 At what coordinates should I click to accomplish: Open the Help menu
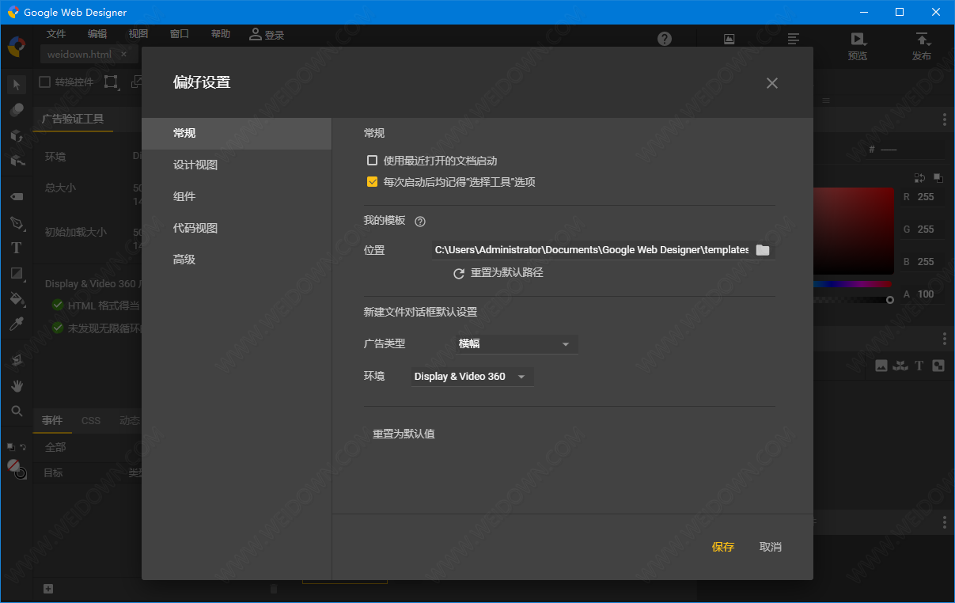(x=221, y=34)
